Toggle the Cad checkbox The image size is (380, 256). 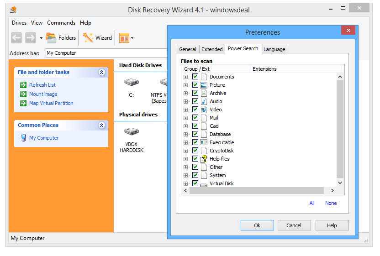(195, 126)
